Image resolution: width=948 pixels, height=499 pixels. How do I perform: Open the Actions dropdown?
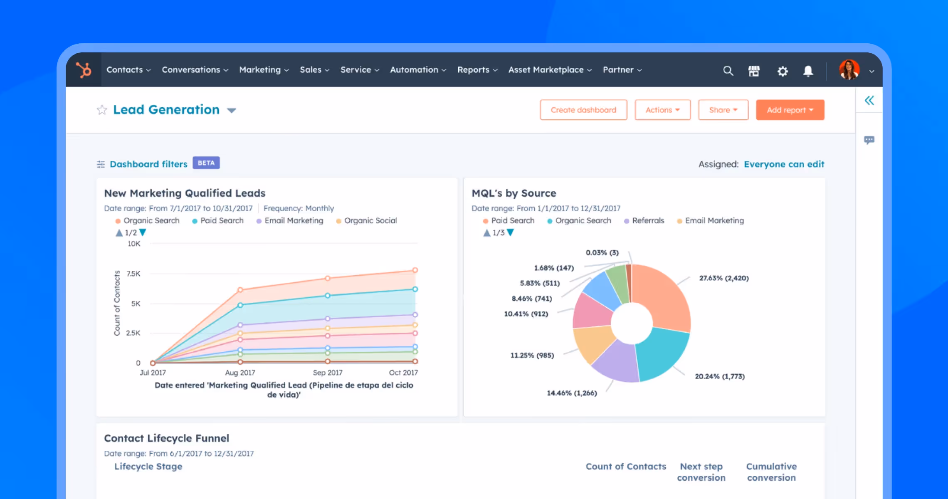click(x=662, y=110)
